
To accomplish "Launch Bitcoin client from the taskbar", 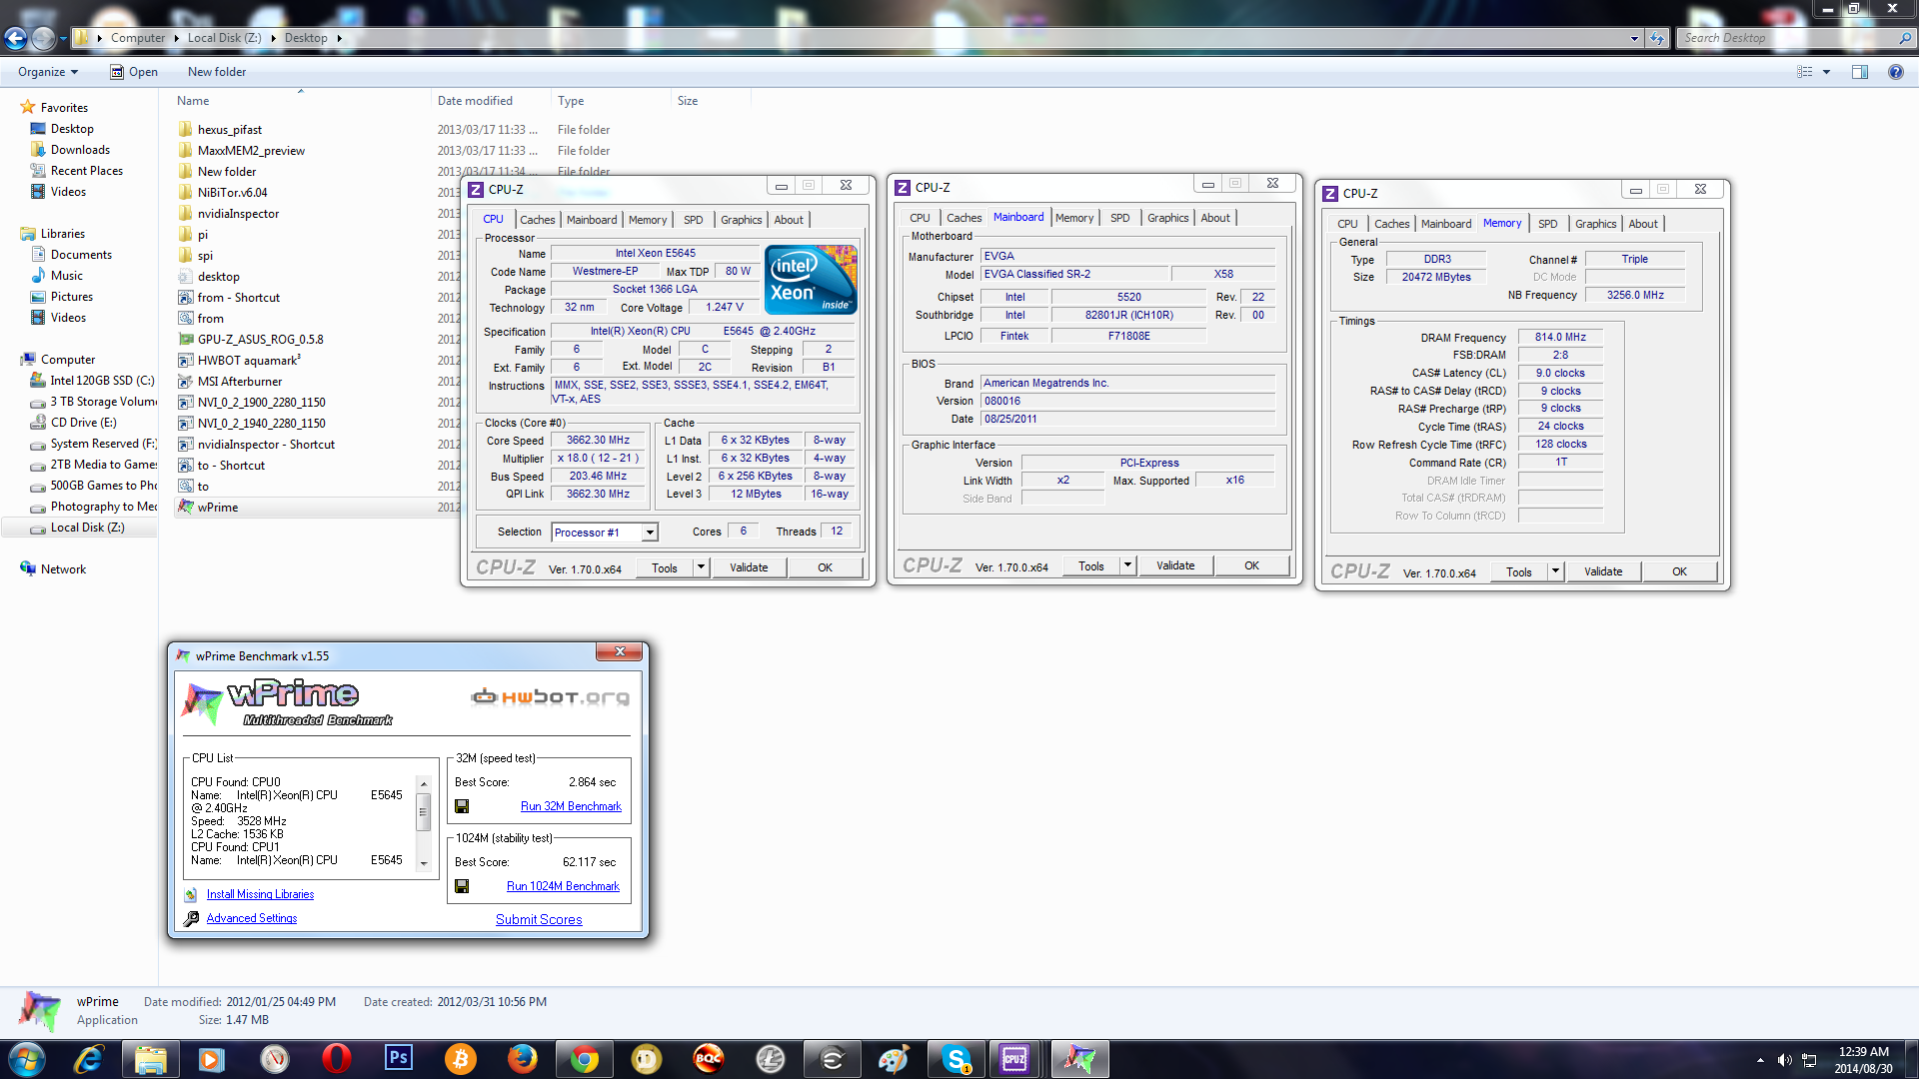I will coord(461,1059).
